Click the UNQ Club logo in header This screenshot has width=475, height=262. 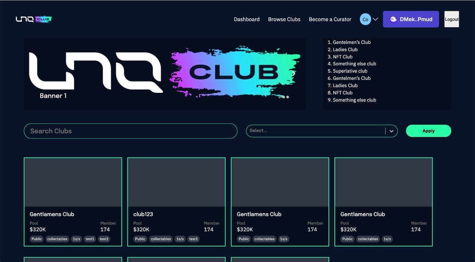34,19
